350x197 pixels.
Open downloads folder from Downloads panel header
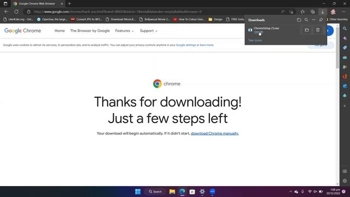(299, 20)
